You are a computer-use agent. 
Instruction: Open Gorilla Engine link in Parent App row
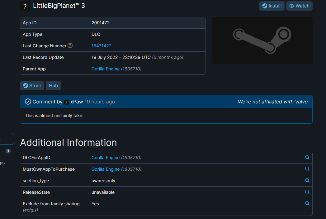(106, 69)
